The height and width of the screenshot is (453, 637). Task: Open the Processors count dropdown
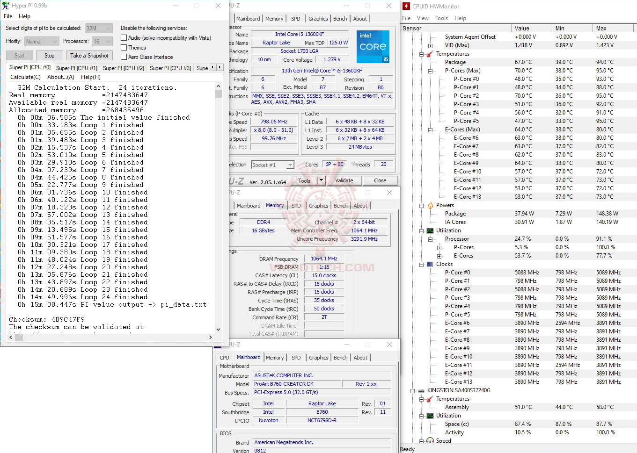[x=102, y=42]
